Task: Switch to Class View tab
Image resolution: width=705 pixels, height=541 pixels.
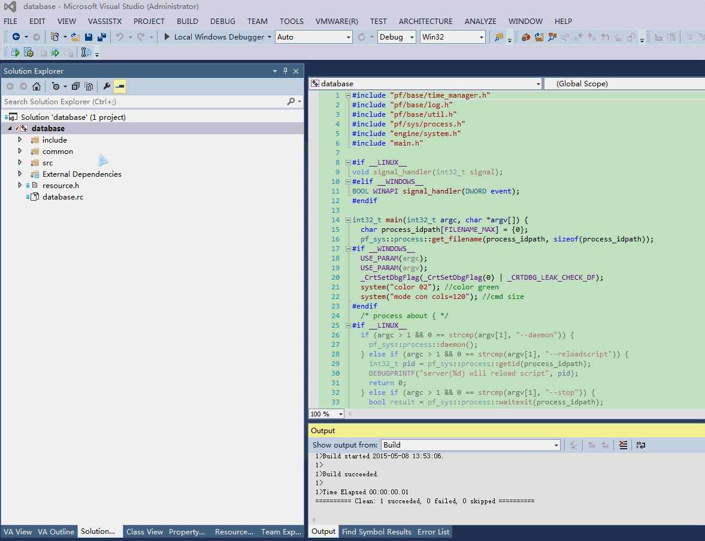Action: (x=144, y=532)
